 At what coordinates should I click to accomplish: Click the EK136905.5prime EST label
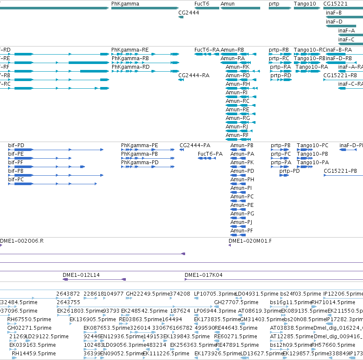[93, 320]
